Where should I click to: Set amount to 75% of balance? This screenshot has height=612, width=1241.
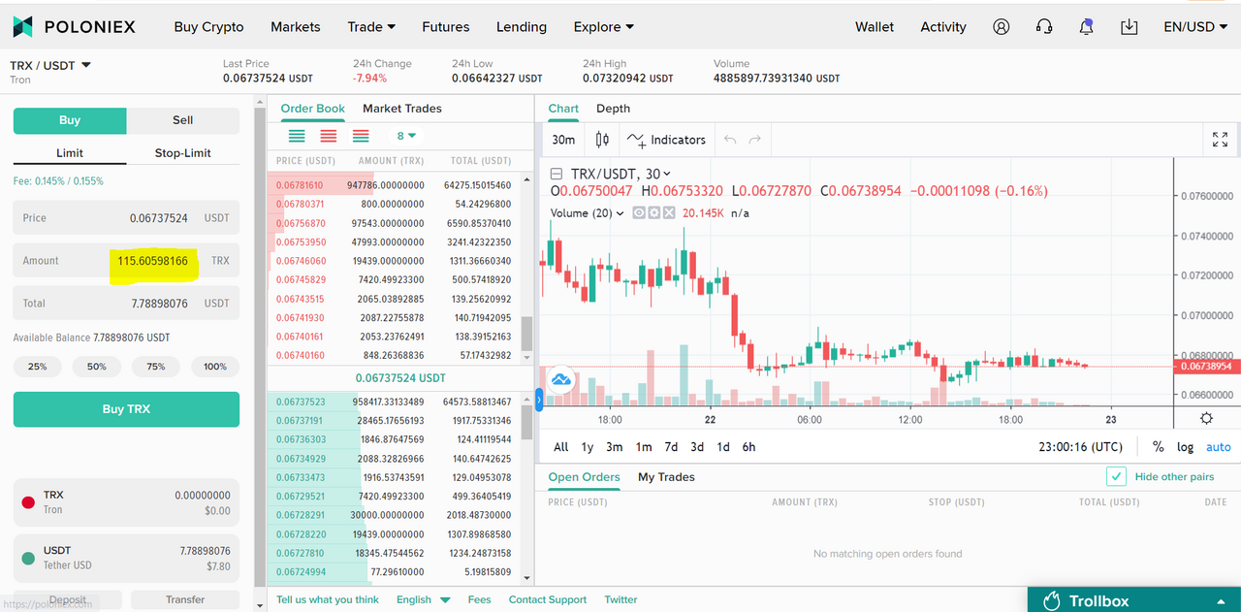(x=156, y=367)
